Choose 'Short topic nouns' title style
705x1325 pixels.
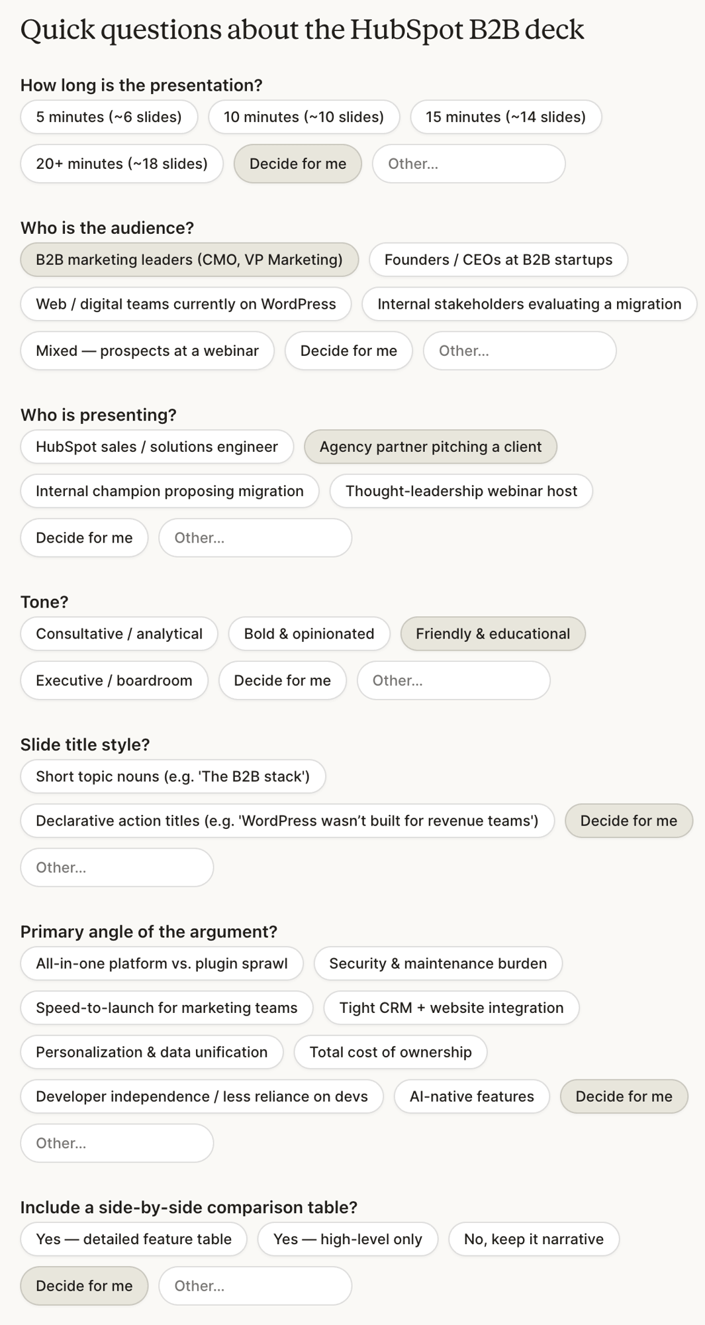coord(172,776)
